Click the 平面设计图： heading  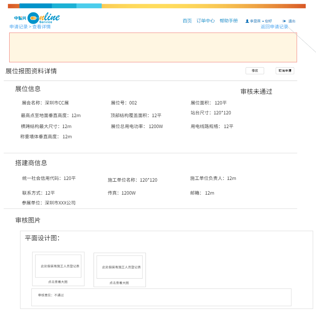(42, 238)
